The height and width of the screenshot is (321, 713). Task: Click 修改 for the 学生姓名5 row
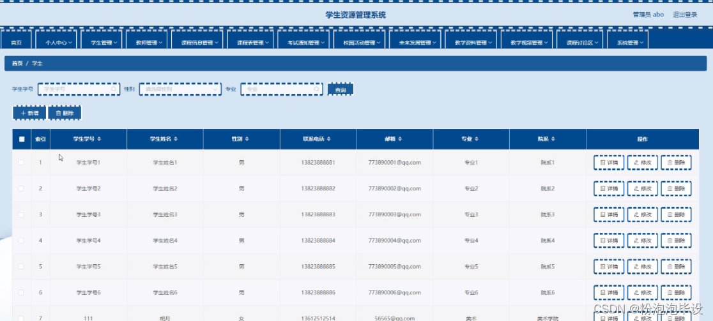click(x=643, y=267)
